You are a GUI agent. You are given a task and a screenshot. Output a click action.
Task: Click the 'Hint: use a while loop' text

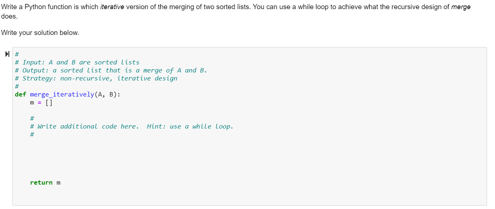point(190,126)
